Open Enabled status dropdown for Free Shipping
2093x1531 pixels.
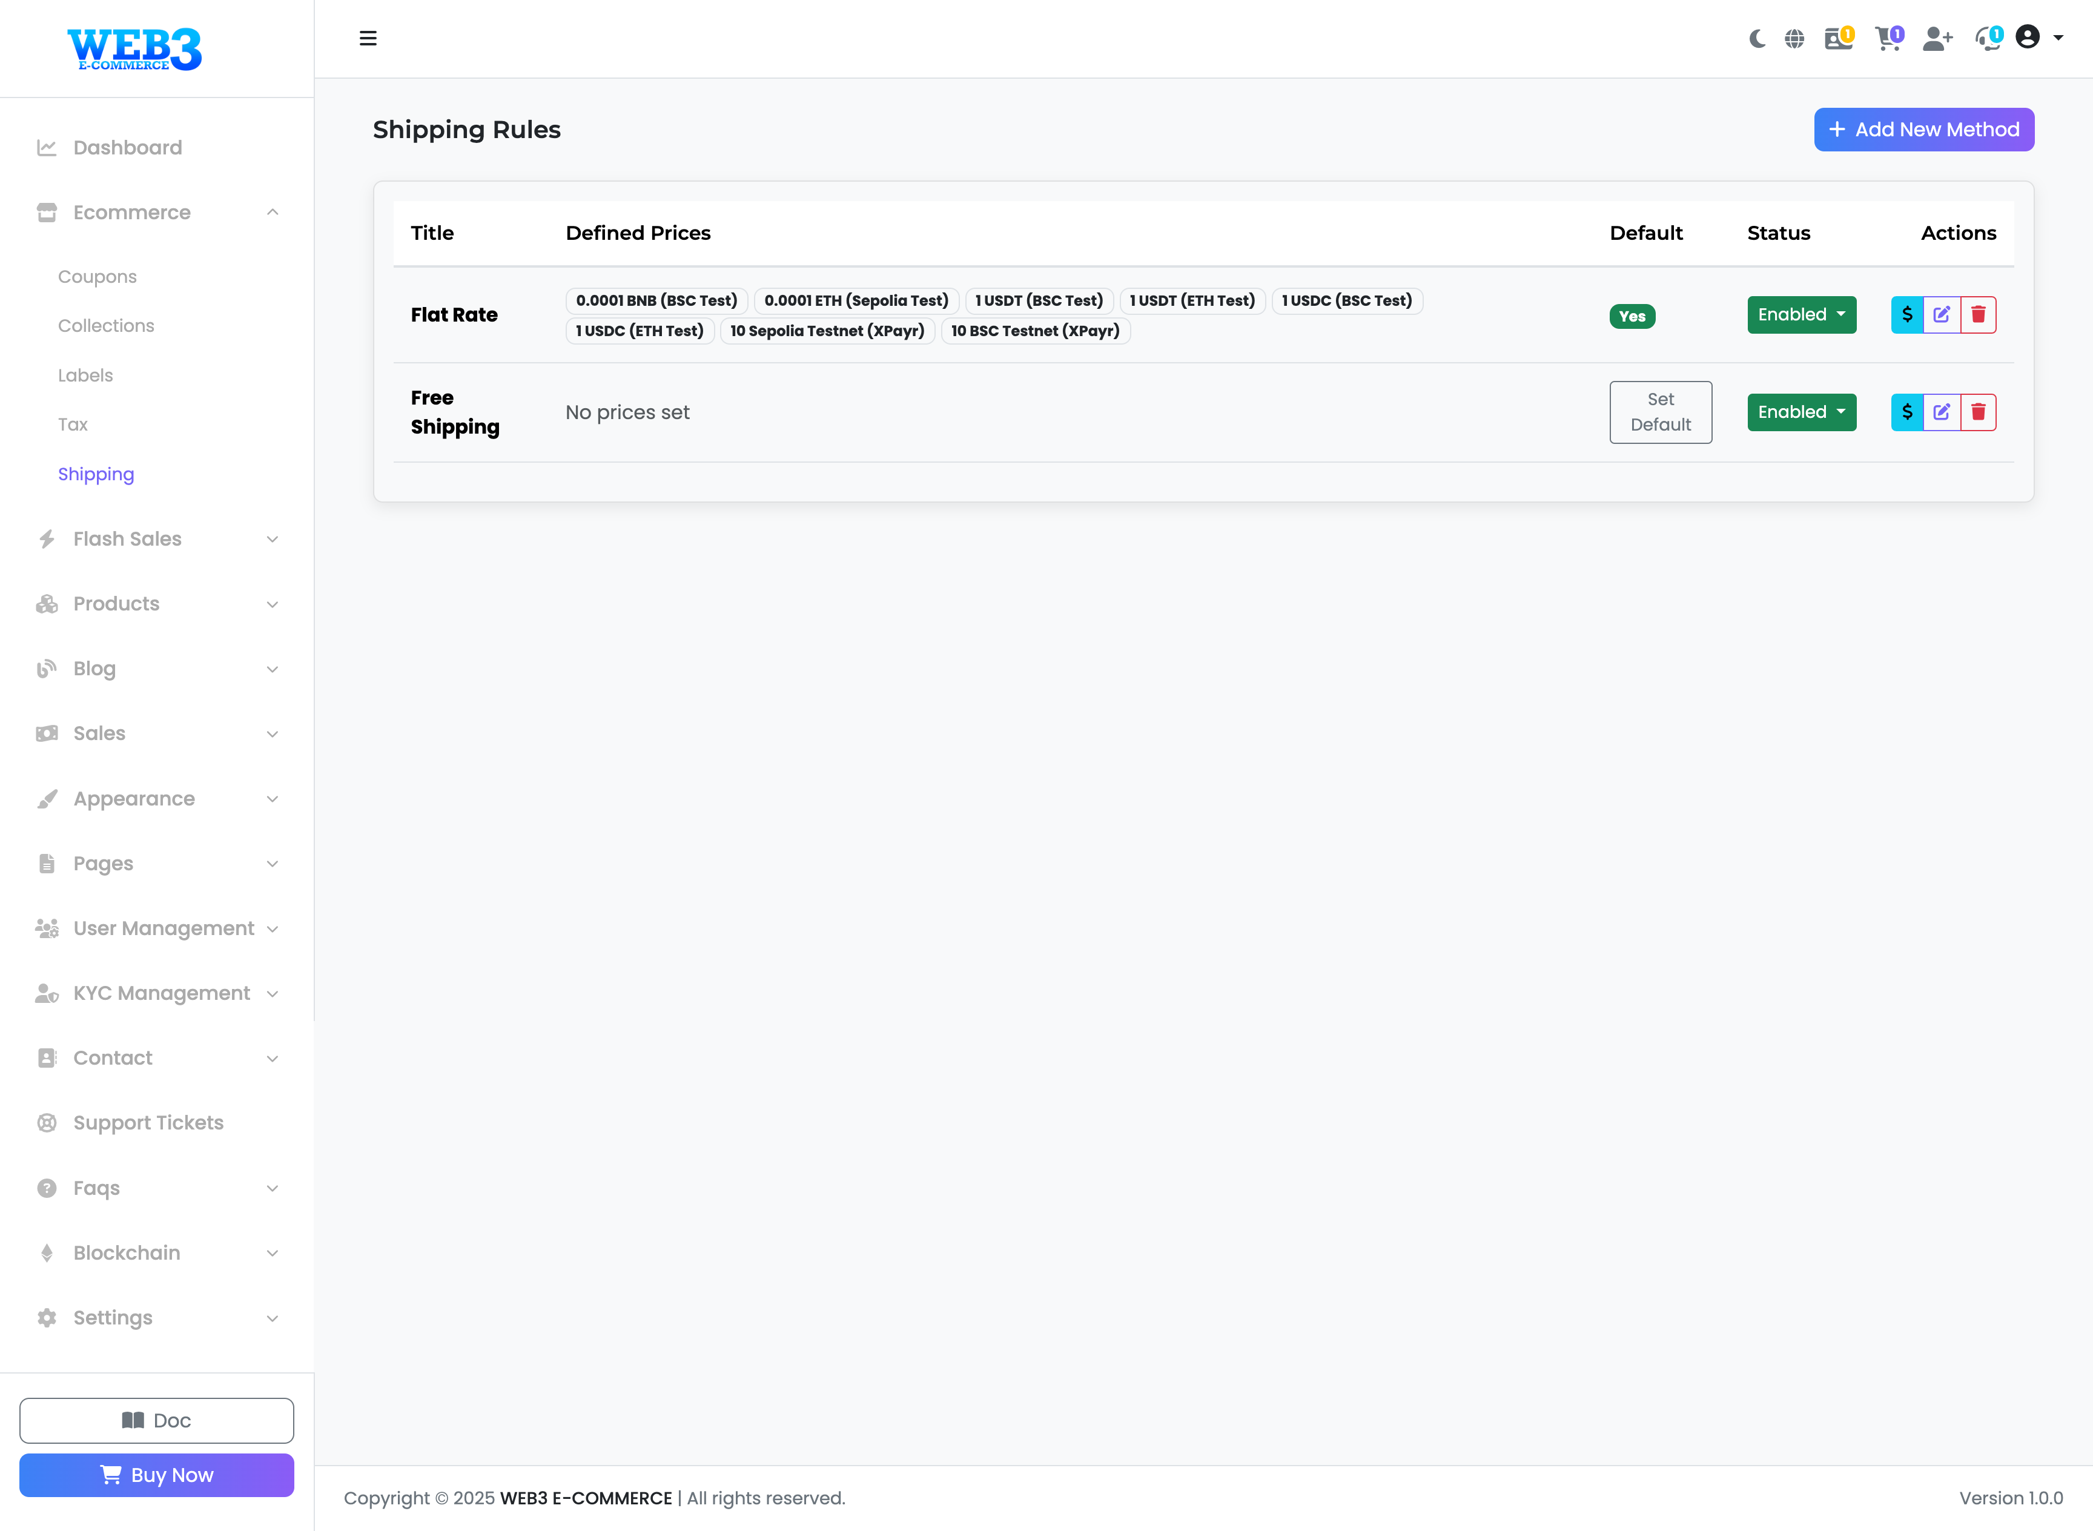(1801, 412)
